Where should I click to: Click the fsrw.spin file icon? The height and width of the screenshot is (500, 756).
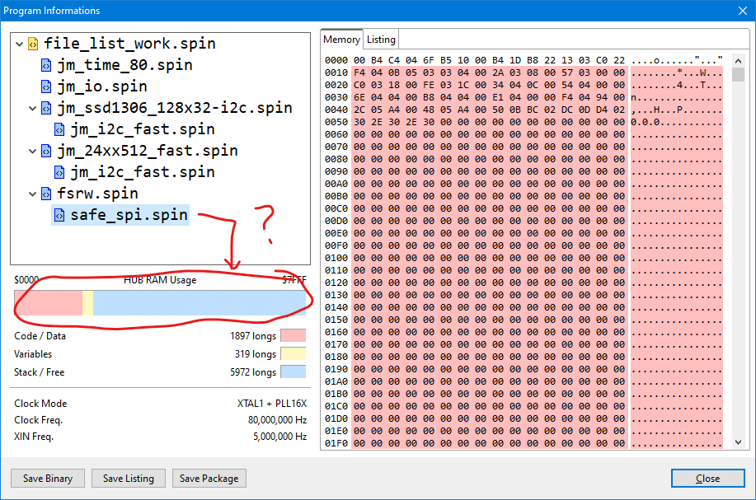(46, 194)
